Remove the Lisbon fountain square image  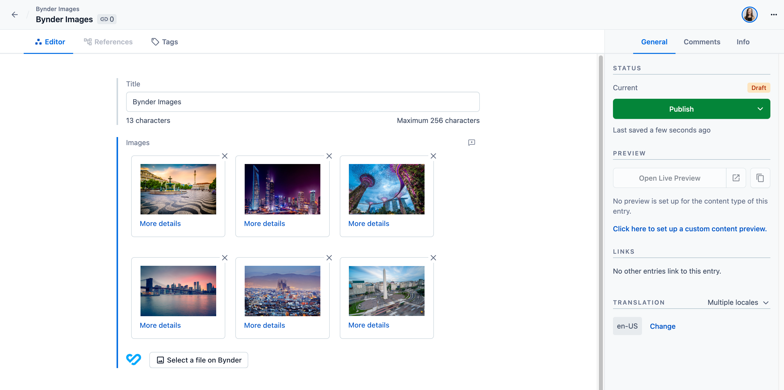pyautogui.click(x=225, y=156)
